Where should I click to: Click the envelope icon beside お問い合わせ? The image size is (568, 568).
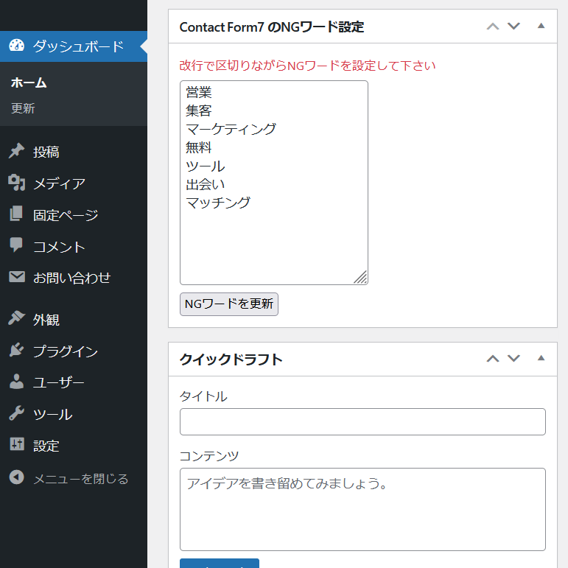17,277
